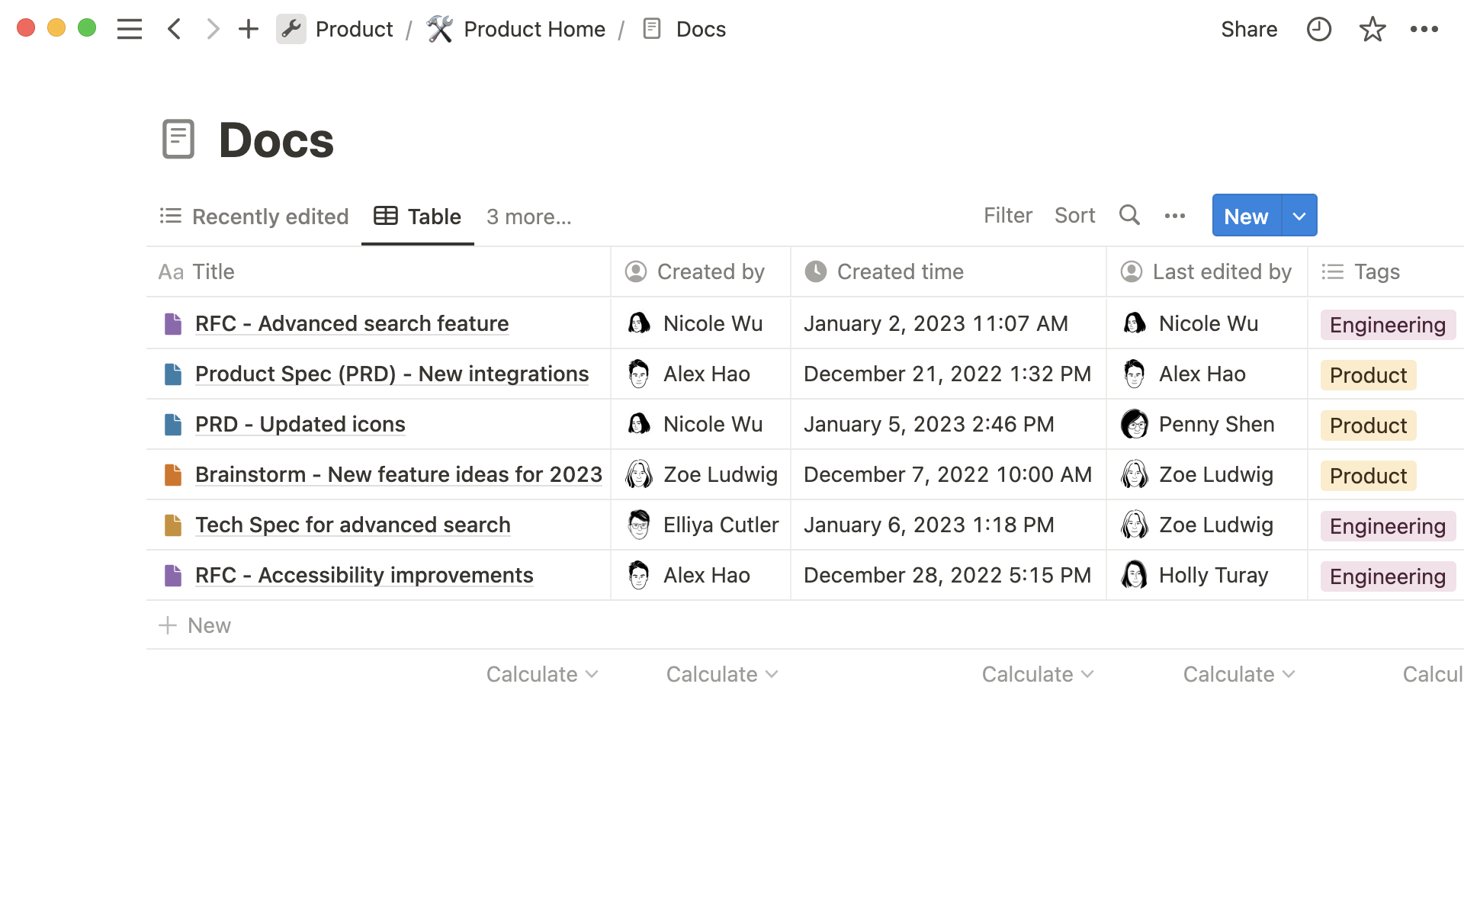Click the database search magnifier icon
This screenshot has height=915, width=1464.
(x=1129, y=216)
